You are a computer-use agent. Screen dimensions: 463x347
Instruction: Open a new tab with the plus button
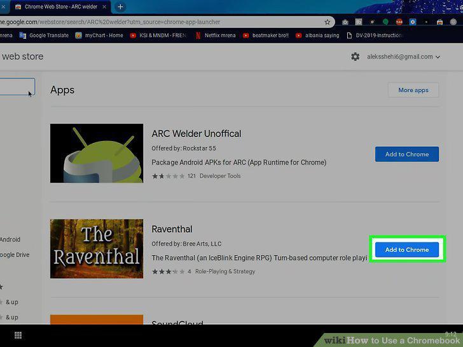[x=120, y=7]
